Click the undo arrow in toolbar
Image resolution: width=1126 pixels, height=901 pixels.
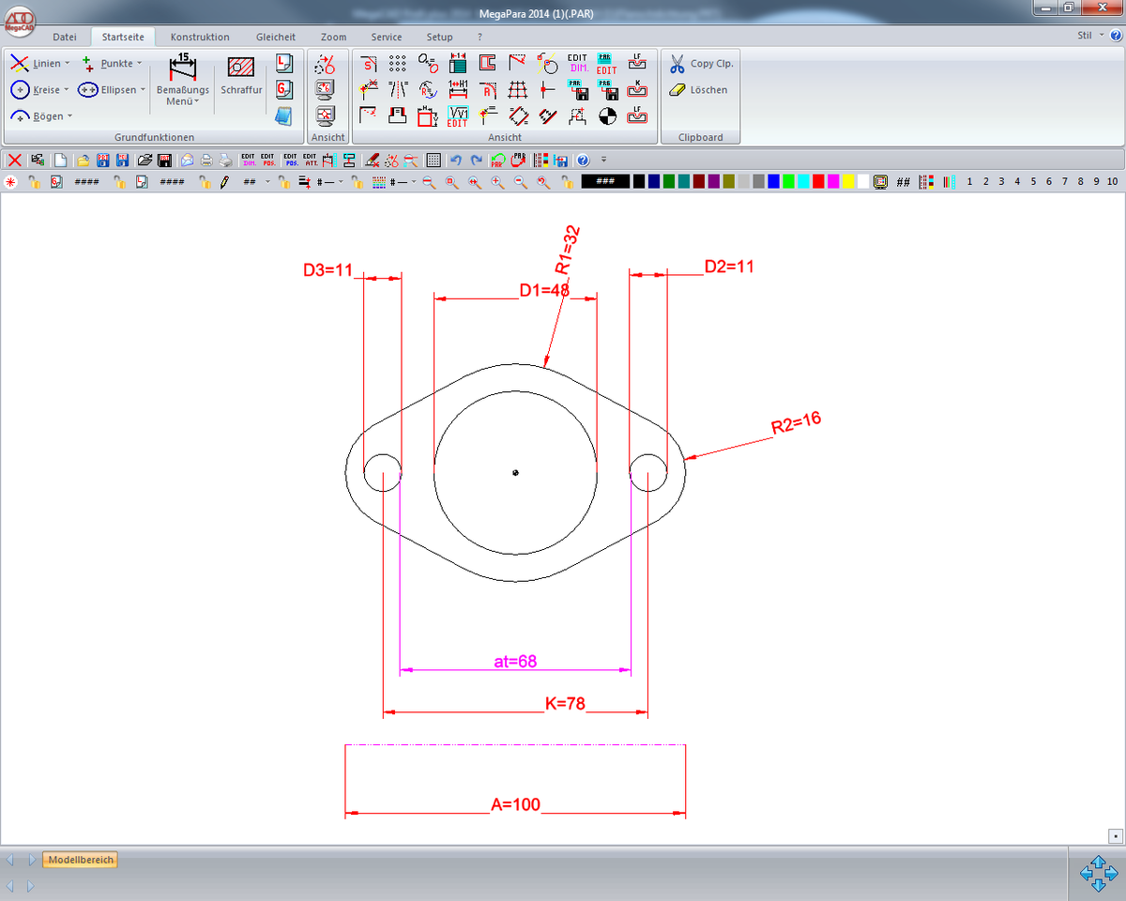(456, 160)
